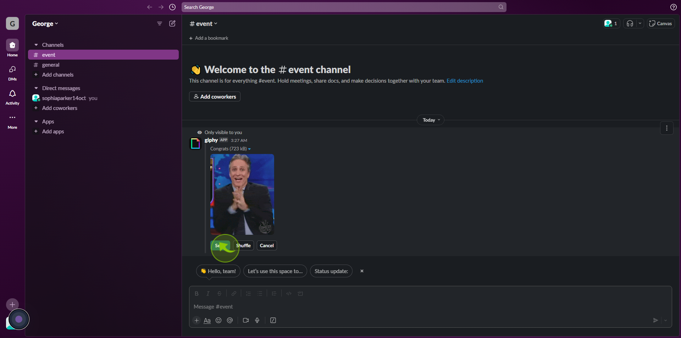The height and width of the screenshot is (338, 681).
Task: Open the attachment plus icon in composer
Action: click(x=196, y=320)
